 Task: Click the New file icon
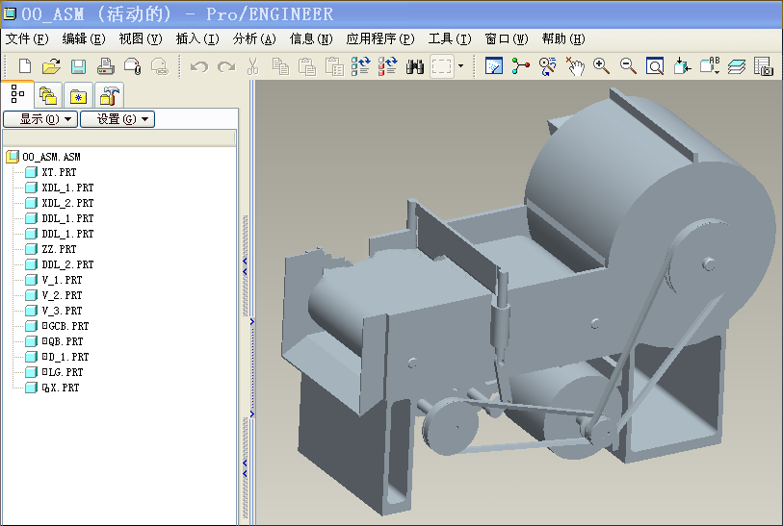[x=25, y=66]
